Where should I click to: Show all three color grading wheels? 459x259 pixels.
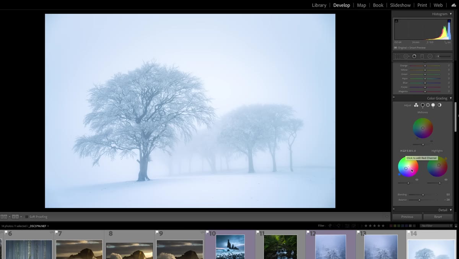point(416,105)
